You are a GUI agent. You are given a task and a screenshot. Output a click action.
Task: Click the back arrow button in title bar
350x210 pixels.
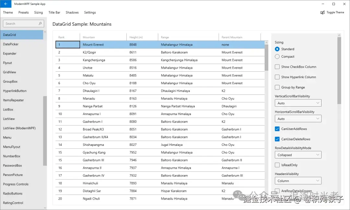point(6,4)
